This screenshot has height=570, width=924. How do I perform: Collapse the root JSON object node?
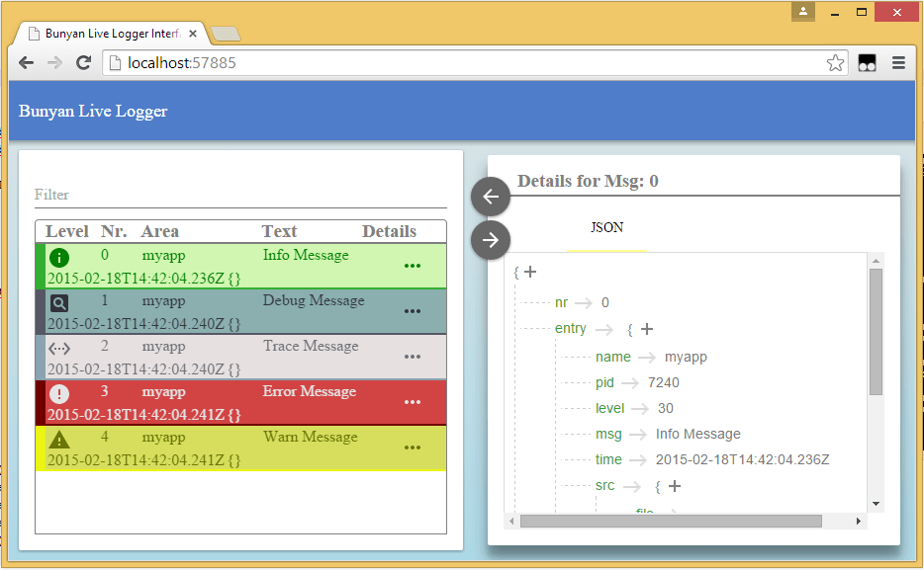pyautogui.click(x=529, y=271)
